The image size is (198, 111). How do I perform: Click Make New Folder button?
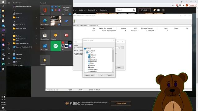click(89, 75)
